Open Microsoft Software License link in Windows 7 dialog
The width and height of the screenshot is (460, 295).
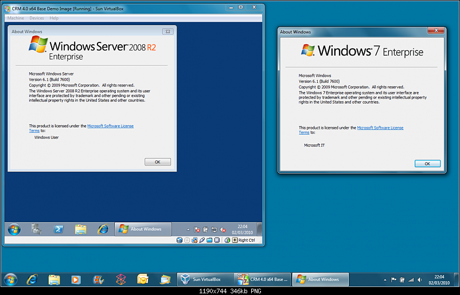tap(380, 128)
